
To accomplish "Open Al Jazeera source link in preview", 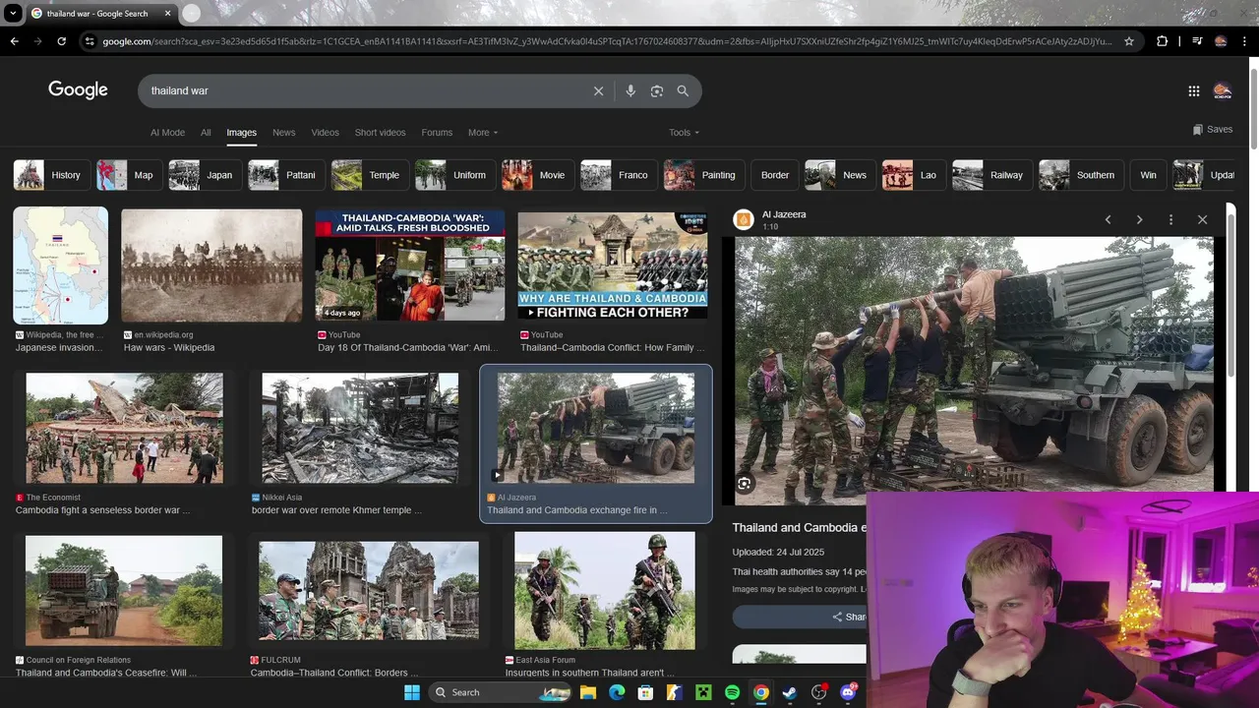I will click(x=784, y=214).
